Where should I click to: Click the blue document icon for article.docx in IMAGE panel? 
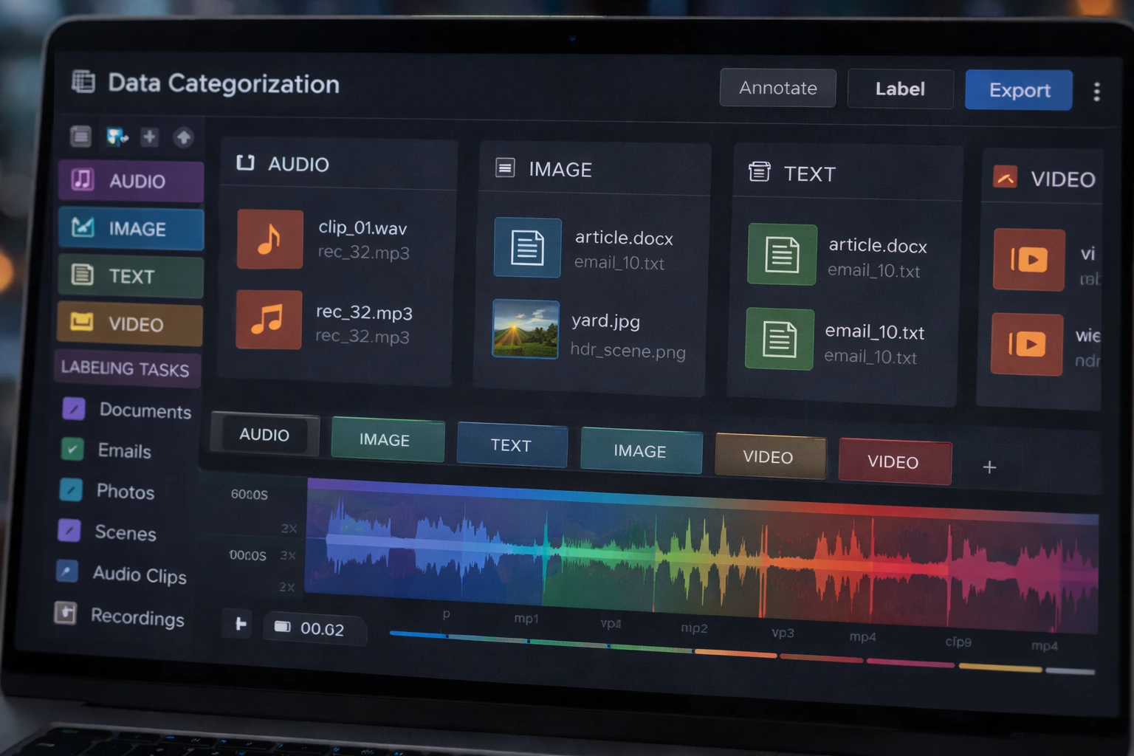527,248
